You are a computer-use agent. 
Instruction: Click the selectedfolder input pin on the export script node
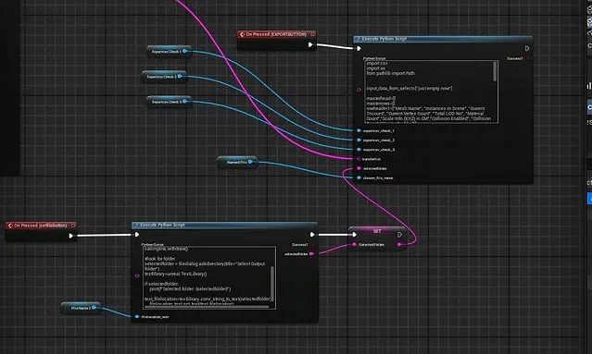pyautogui.click(x=359, y=168)
